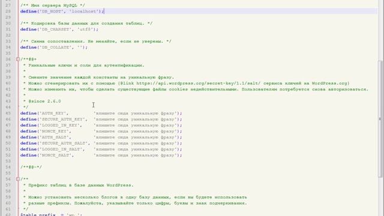Image resolution: width=384 pixels, height=216 pixels.
Task: Click the 'Можно изменить их' cookies comment line
Action: (x=196, y=89)
